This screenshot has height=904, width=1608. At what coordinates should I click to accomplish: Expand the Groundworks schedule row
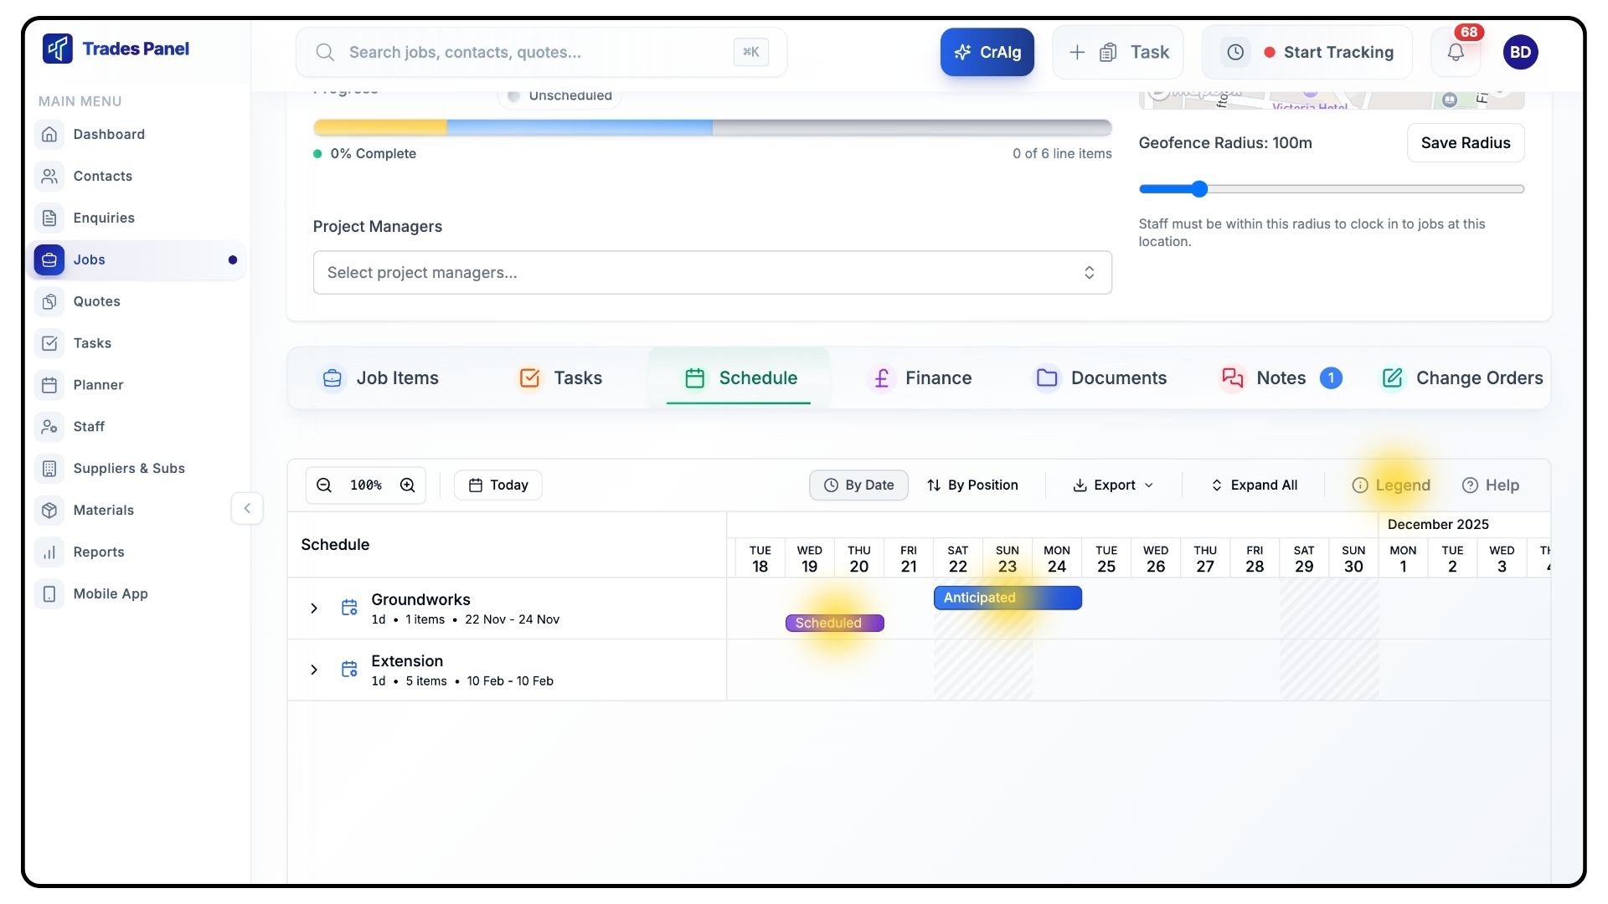tap(314, 609)
